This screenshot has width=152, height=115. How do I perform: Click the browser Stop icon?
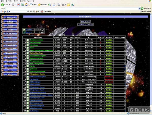click(x=18, y=5)
